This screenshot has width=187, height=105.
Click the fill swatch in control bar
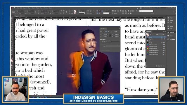click(75, 11)
